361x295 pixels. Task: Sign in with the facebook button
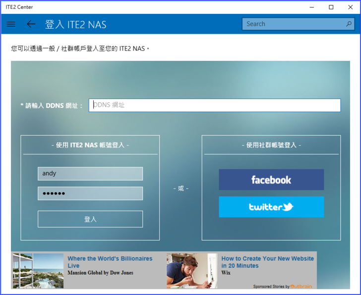pos(271,180)
